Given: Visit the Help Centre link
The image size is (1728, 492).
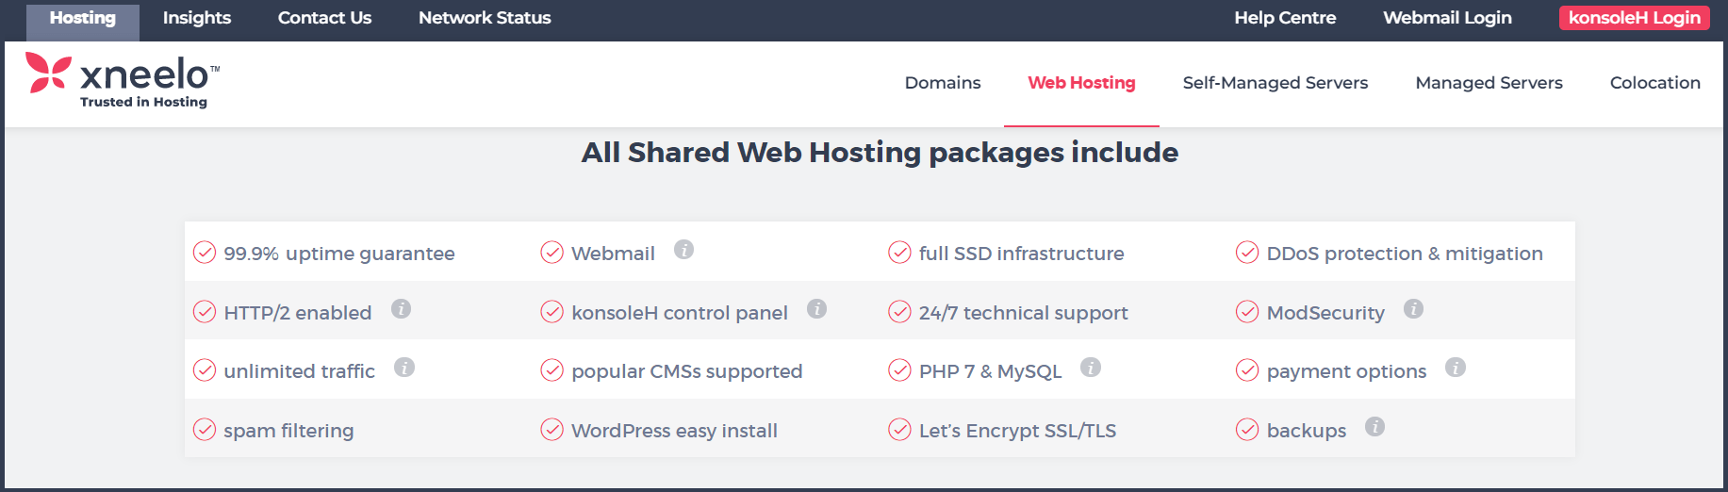Looking at the screenshot, I should 1285,18.
